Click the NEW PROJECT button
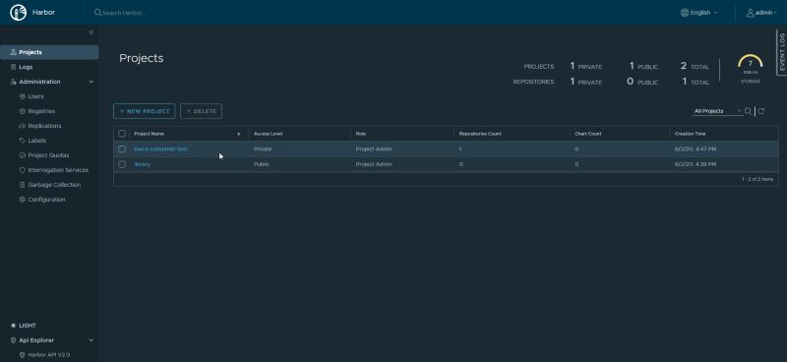This screenshot has height=362, width=787. [x=145, y=111]
